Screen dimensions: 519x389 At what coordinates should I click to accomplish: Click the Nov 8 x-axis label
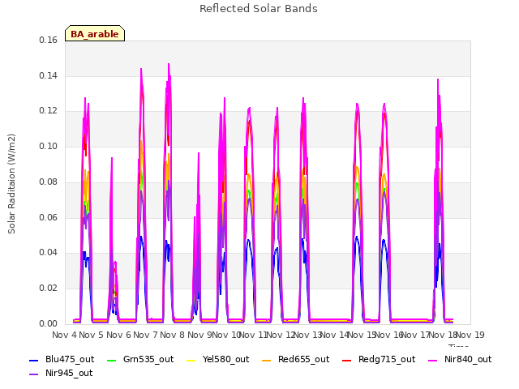[172, 335]
